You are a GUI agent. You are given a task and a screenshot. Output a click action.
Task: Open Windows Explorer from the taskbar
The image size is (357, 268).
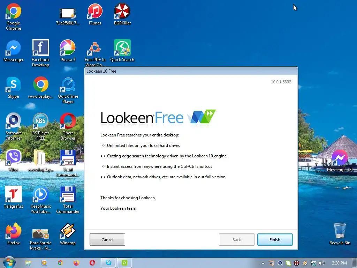[x=28, y=263]
